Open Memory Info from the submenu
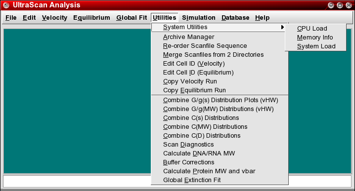355x191 pixels. tap(315, 38)
